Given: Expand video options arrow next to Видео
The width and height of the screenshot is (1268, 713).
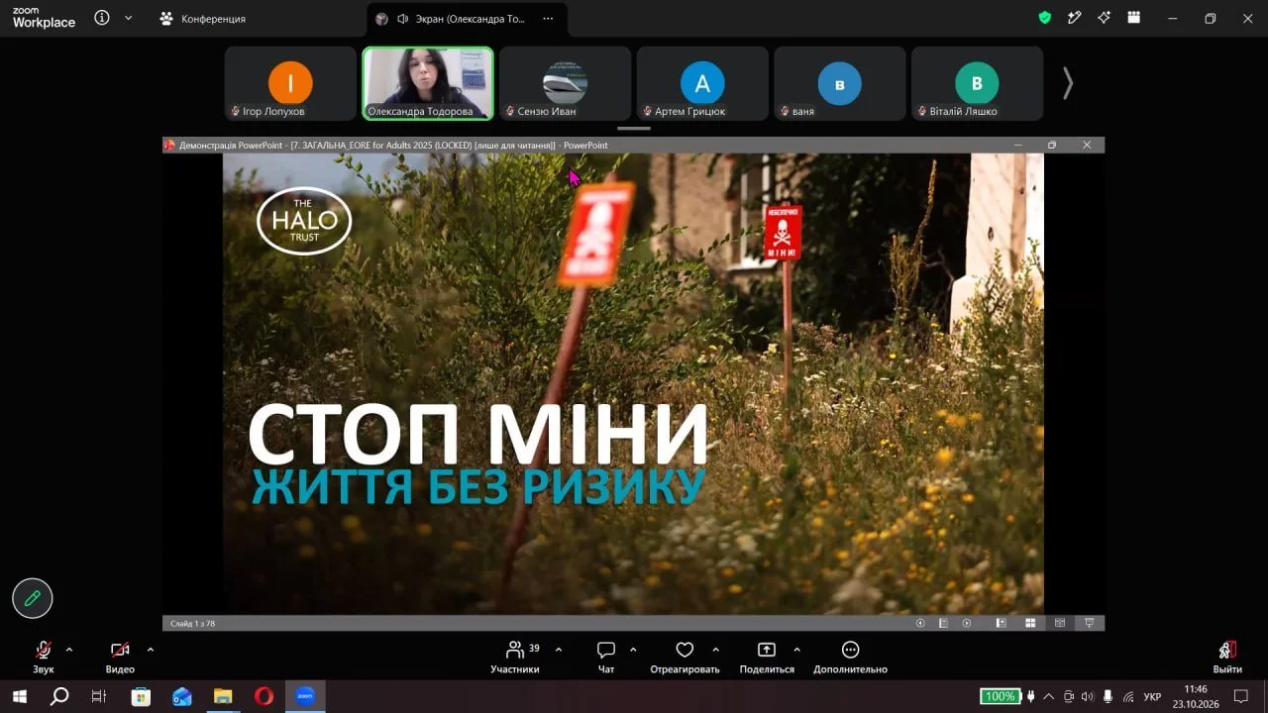Looking at the screenshot, I should pyautogui.click(x=151, y=650).
